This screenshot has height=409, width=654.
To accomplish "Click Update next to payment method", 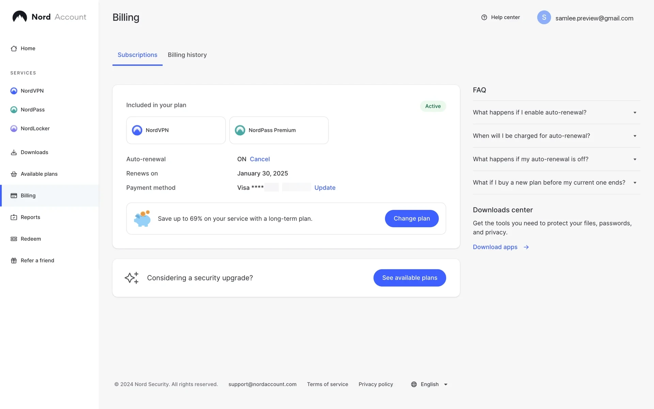I will click(325, 188).
